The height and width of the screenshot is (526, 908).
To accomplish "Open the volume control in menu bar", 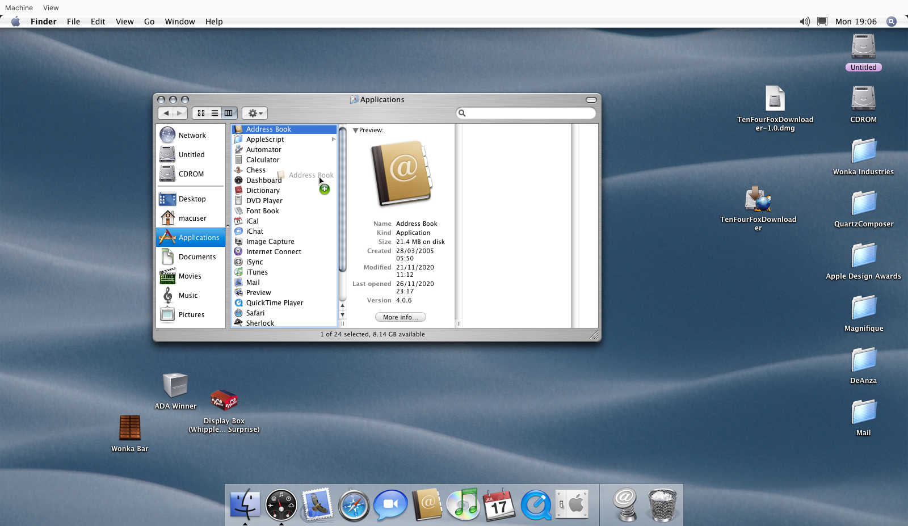I will point(805,22).
